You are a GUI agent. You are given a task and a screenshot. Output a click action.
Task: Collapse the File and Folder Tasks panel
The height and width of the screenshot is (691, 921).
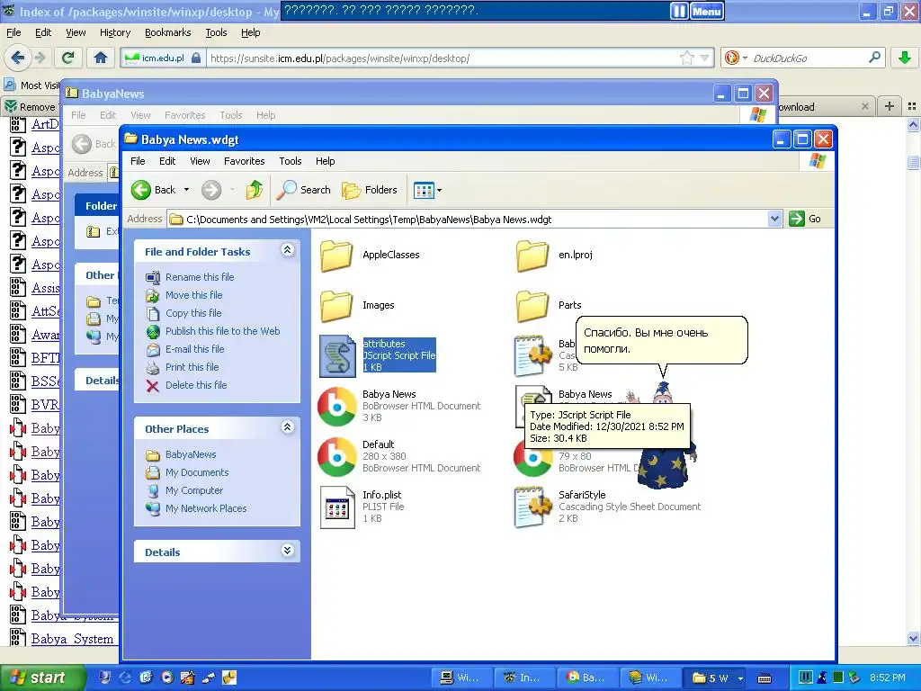coord(287,250)
